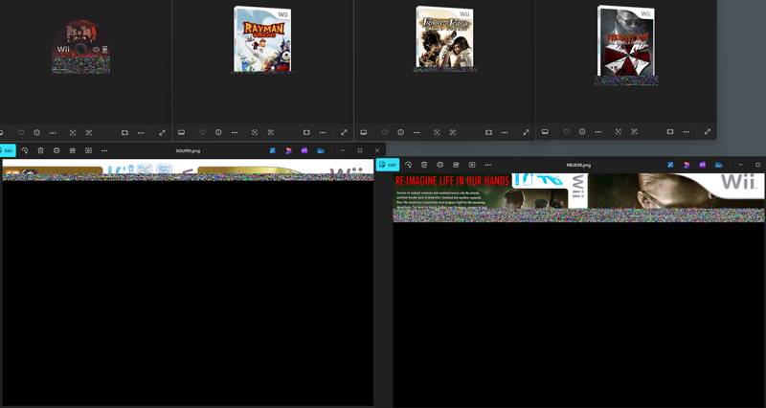Click the SOUP01.png title text

188,150
